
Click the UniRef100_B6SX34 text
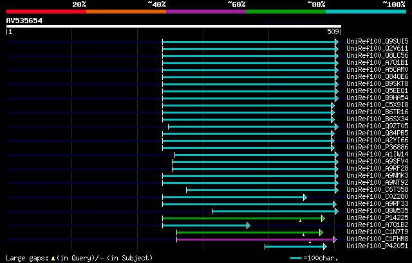point(377,119)
